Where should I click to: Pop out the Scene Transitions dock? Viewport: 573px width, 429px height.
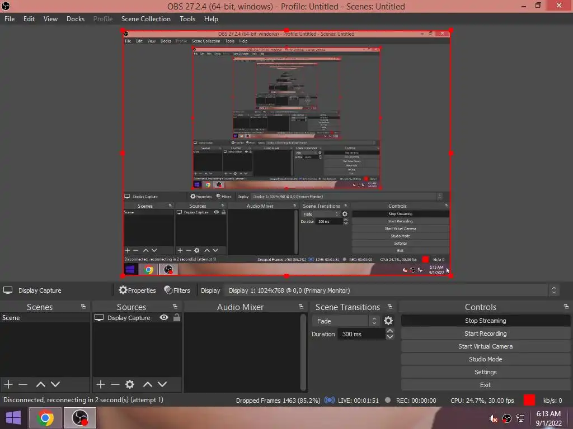(390, 307)
